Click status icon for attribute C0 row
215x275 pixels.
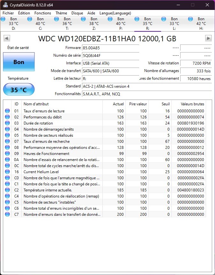coord(7,178)
